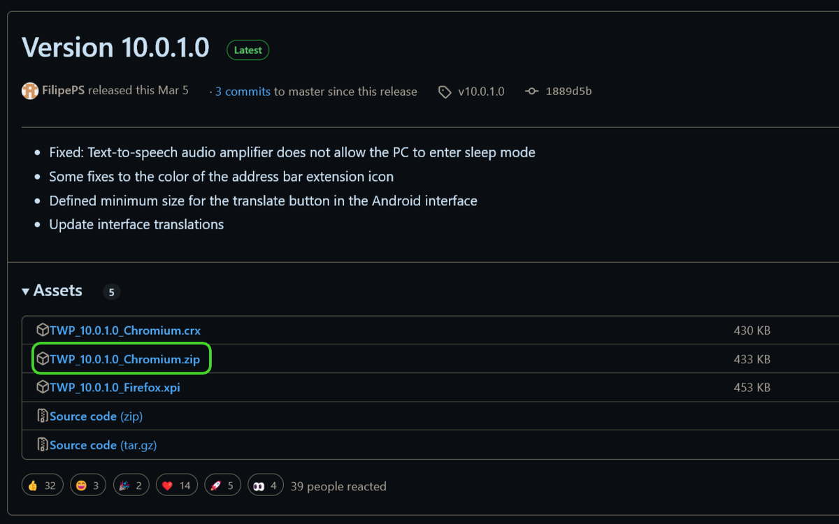This screenshot has height=524, width=839.
Task: Download Source code (zip)
Action: [x=96, y=416]
